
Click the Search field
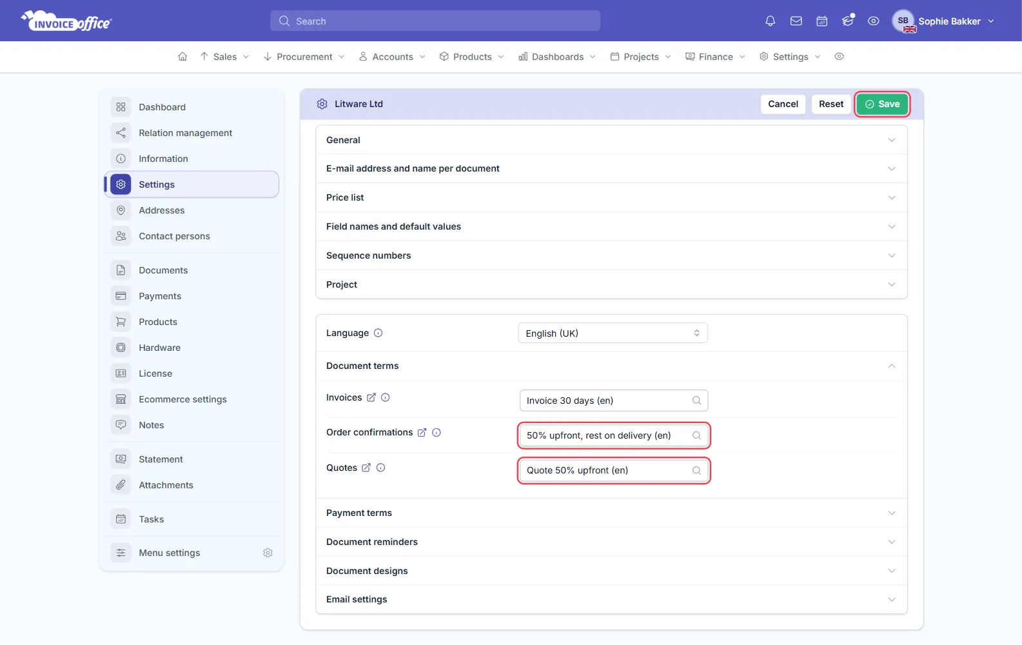tap(435, 21)
